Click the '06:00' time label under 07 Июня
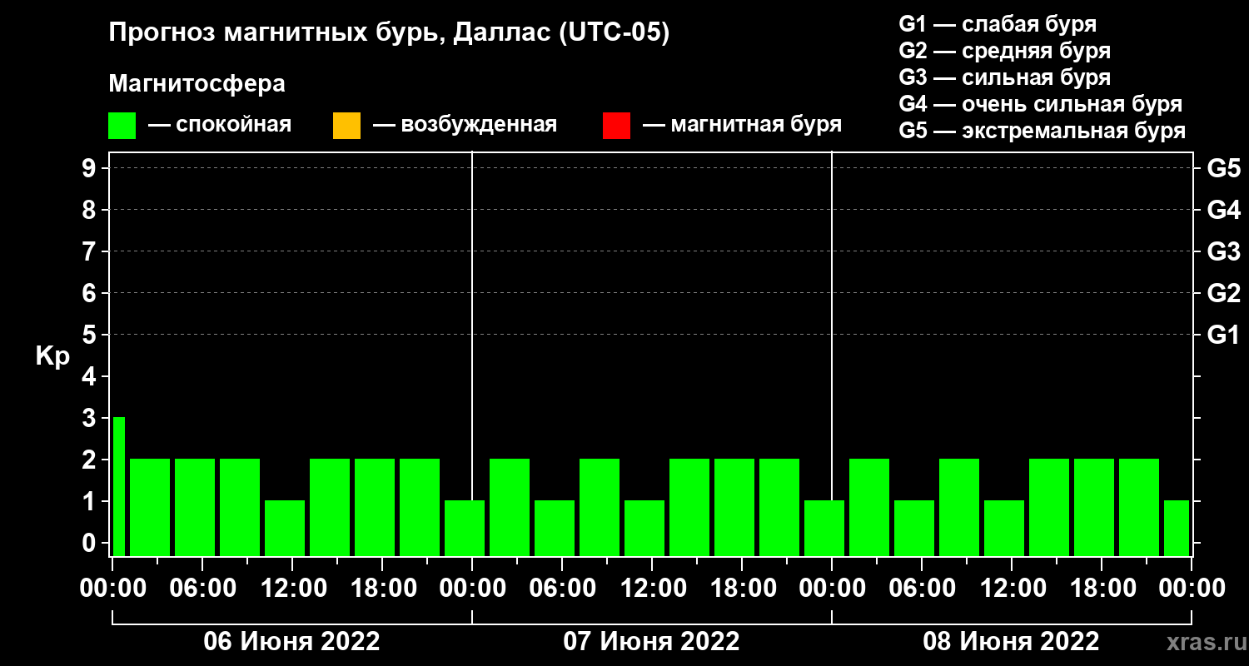1249x666 pixels. tap(562, 589)
